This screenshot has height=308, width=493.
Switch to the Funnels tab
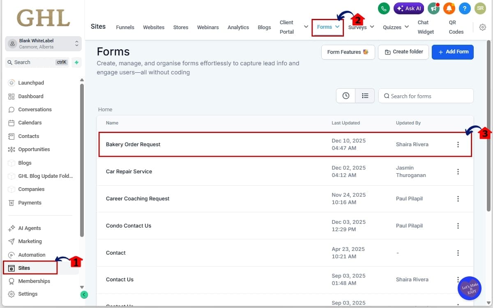(x=125, y=27)
